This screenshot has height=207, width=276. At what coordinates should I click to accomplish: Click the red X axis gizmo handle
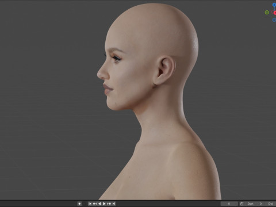click(x=275, y=13)
